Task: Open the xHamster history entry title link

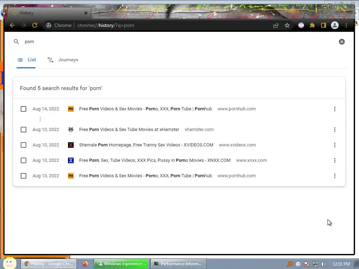Action: [129, 130]
